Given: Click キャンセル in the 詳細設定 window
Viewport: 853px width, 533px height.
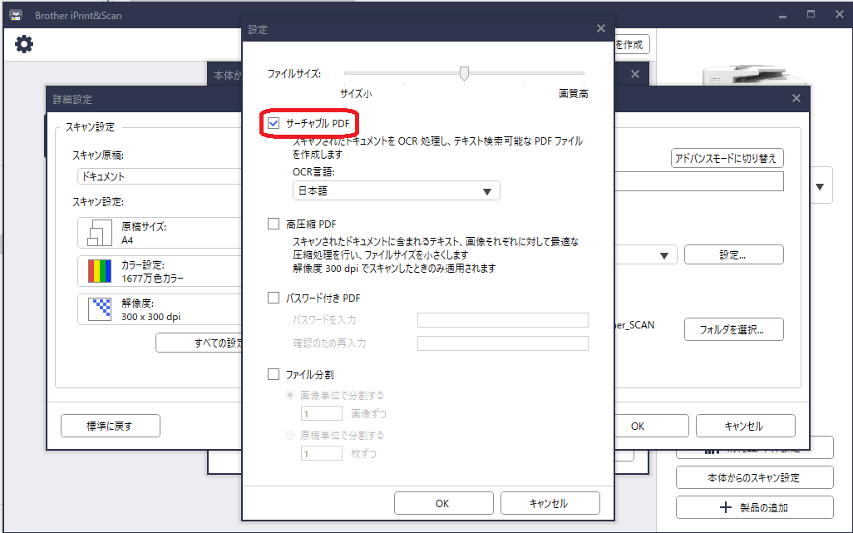Looking at the screenshot, I should click(745, 426).
